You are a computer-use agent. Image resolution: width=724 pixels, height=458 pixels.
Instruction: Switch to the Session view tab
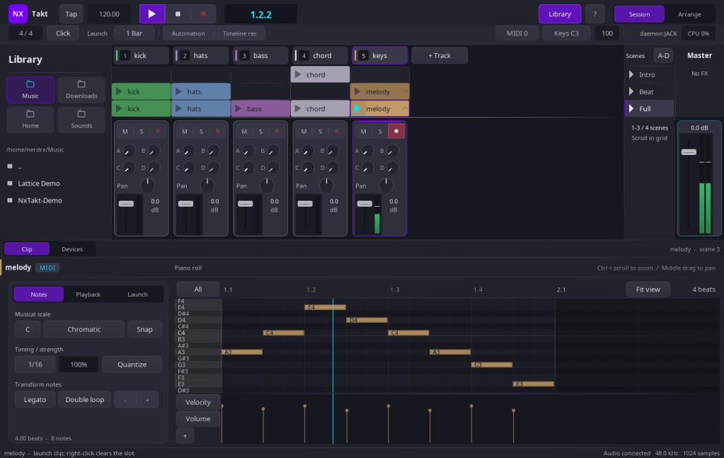pos(639,14)
